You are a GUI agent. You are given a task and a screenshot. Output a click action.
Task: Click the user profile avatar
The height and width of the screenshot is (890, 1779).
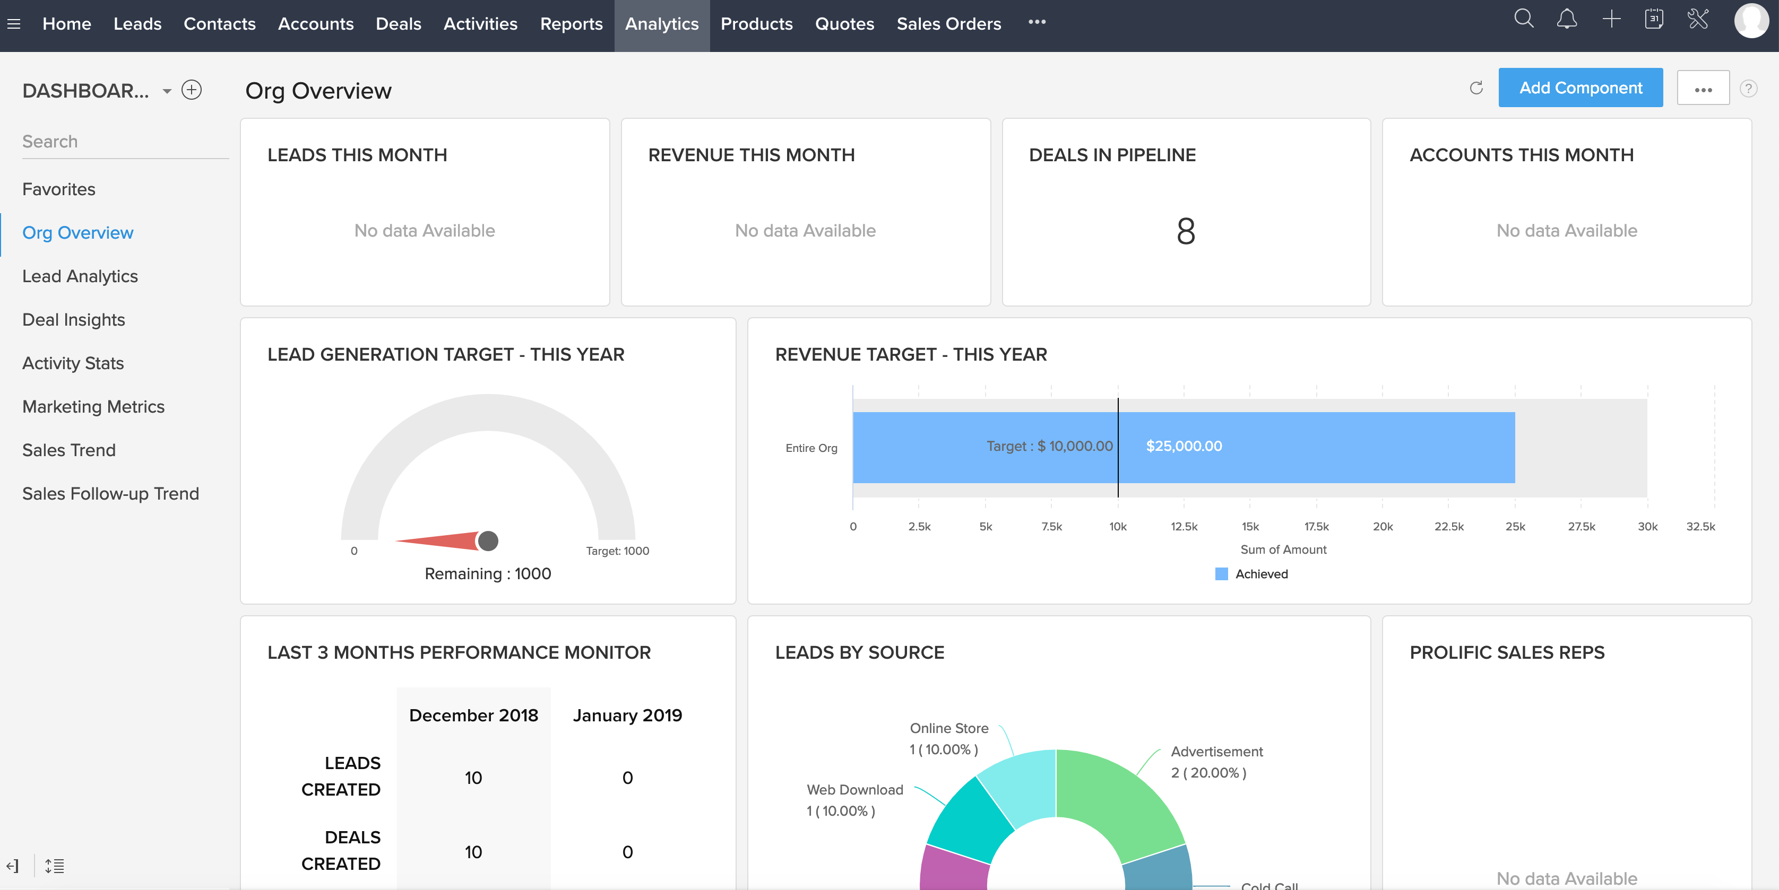click(x=1751, y=21)
